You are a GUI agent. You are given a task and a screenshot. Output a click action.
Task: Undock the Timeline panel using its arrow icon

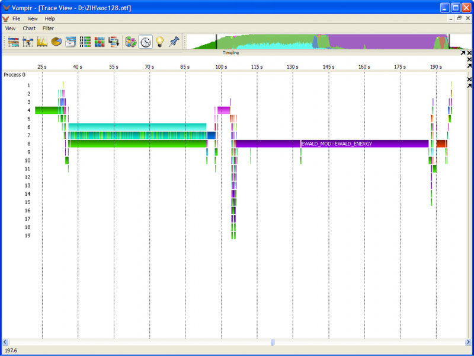[463, 53]
